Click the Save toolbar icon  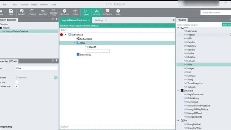[x=11, y=12]
